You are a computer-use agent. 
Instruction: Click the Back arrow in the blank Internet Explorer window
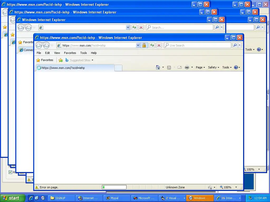21,27
